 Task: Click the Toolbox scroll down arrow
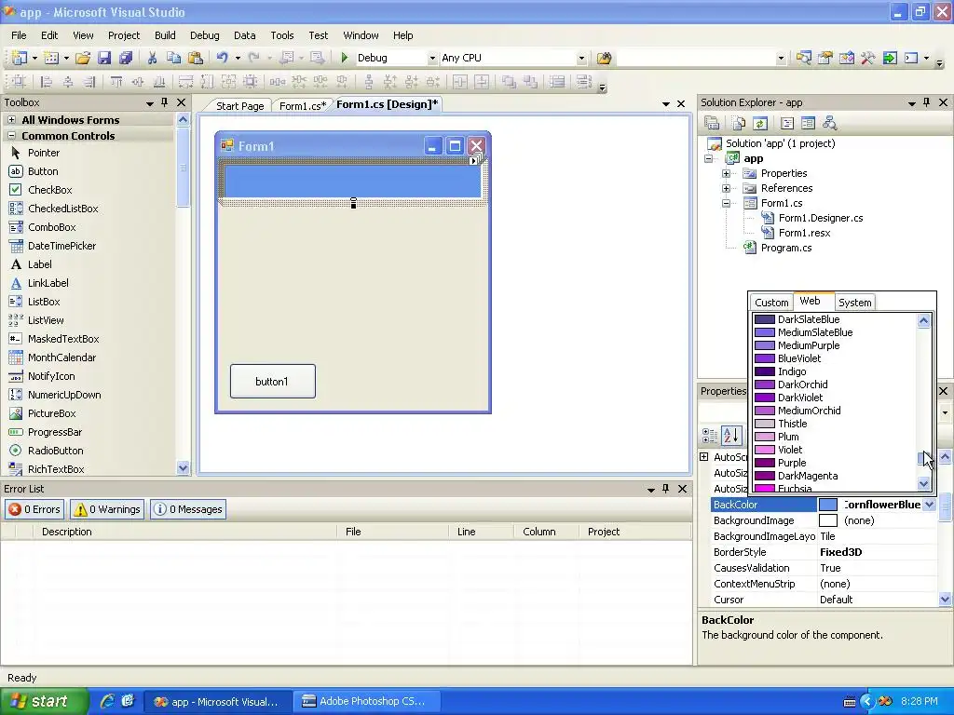coord(183,467)
